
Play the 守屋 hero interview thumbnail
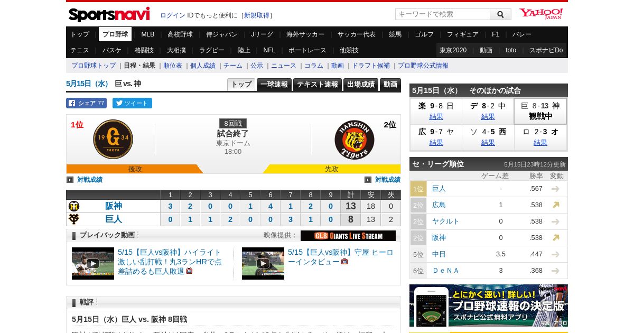tap(263, 263)
